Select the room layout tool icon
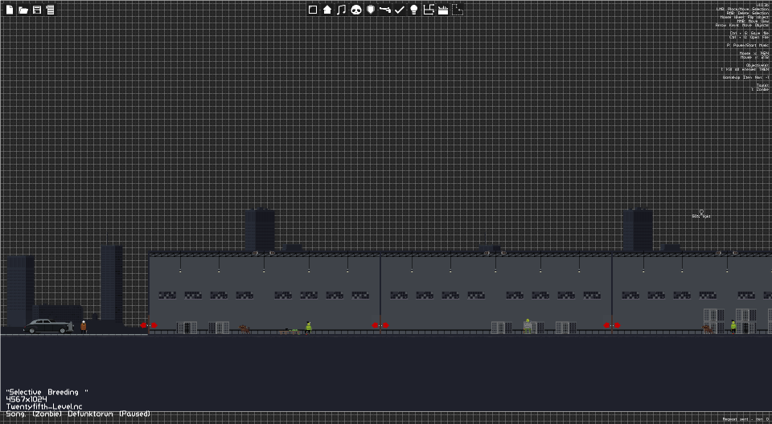Viewport: 772px width, 424px height. tap(429, 10)
